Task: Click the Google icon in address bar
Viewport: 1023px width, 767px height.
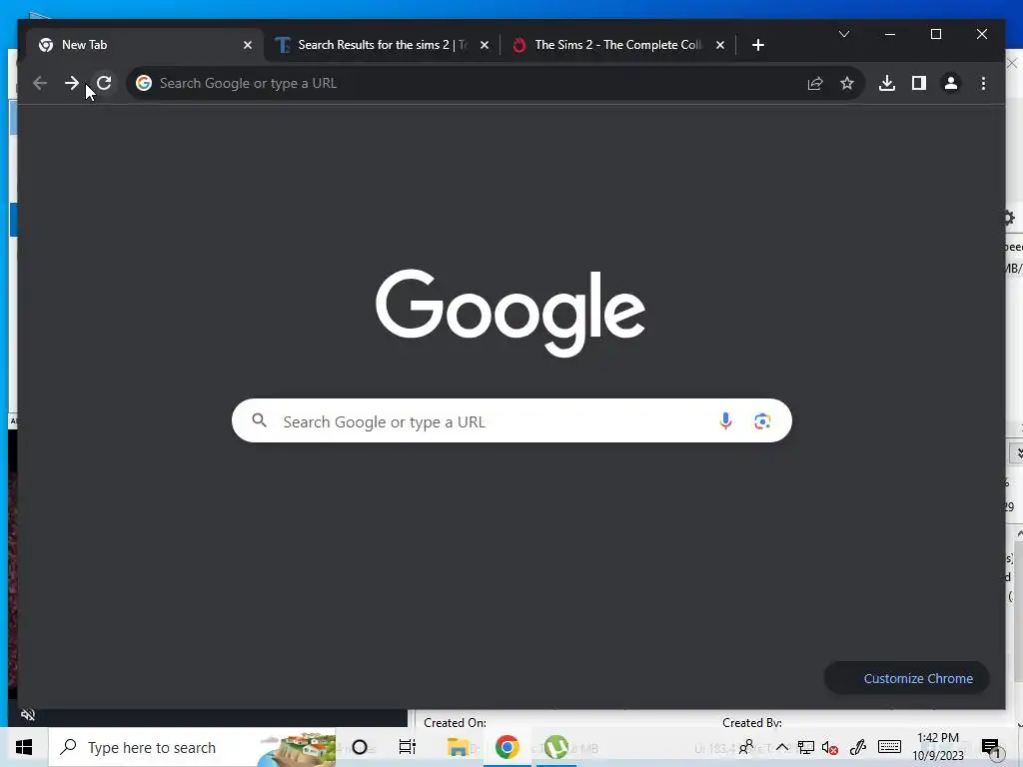Action: (x=144, y=84)
